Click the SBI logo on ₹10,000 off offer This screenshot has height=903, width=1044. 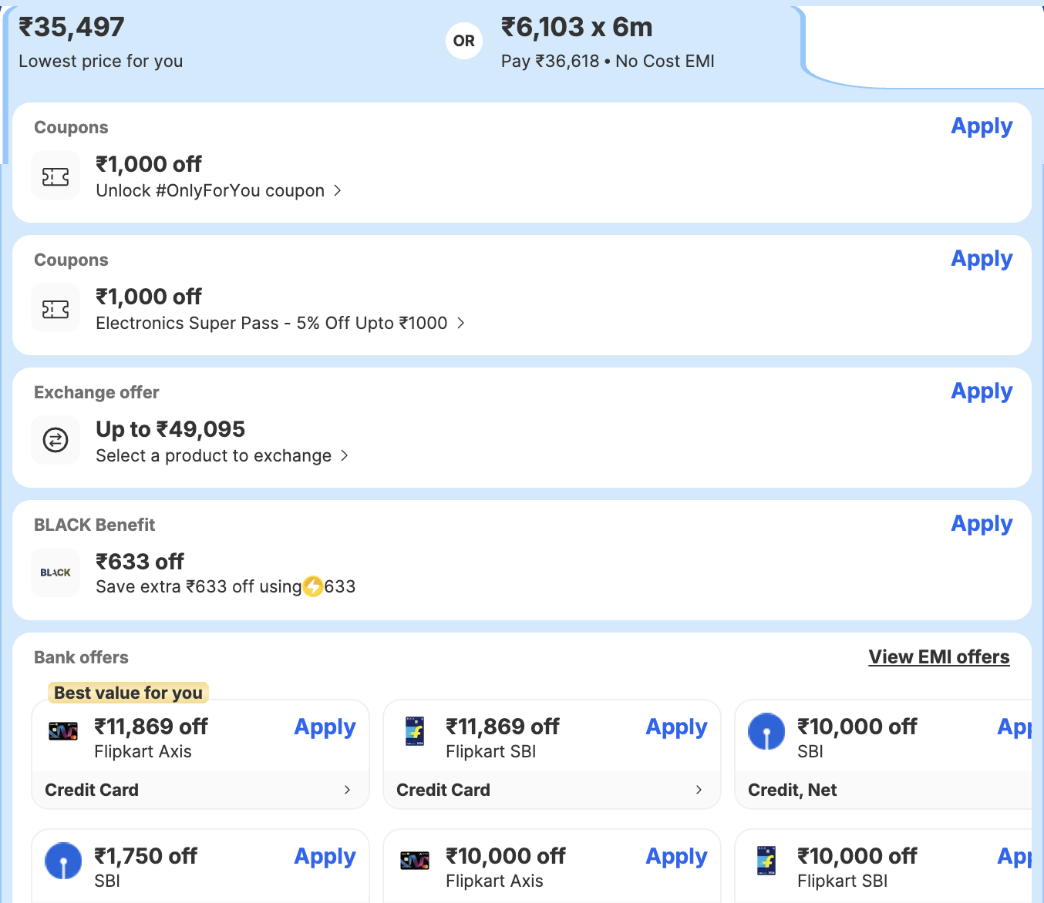tap(766, 731)
